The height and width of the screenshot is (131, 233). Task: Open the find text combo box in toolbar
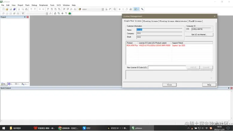point(93,9)
